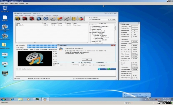Click the Extend toolbar icon
Image resolution: width=173 pixels, height=105 pixels.
[x=60, y=19]
